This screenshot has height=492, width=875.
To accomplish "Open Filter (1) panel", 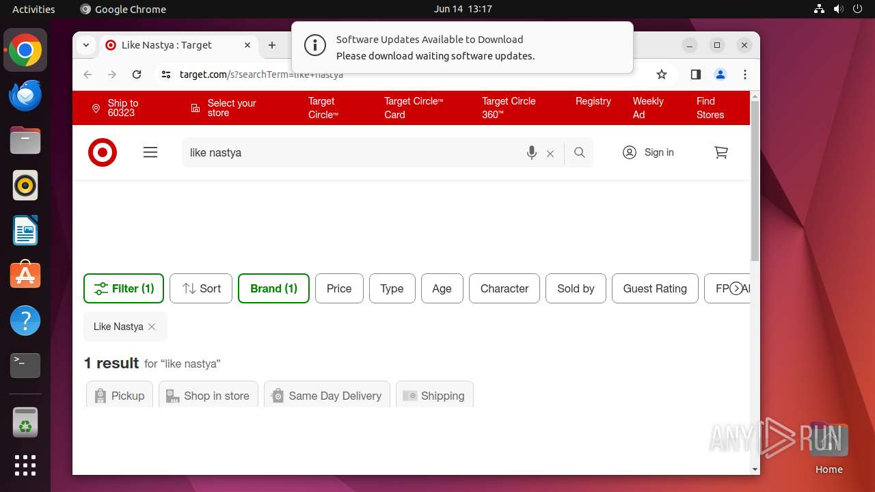I will [x=124, y=288].
